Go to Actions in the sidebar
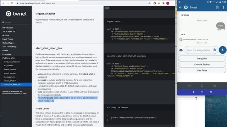Screen dimensions: 227x127 [6, 35]
